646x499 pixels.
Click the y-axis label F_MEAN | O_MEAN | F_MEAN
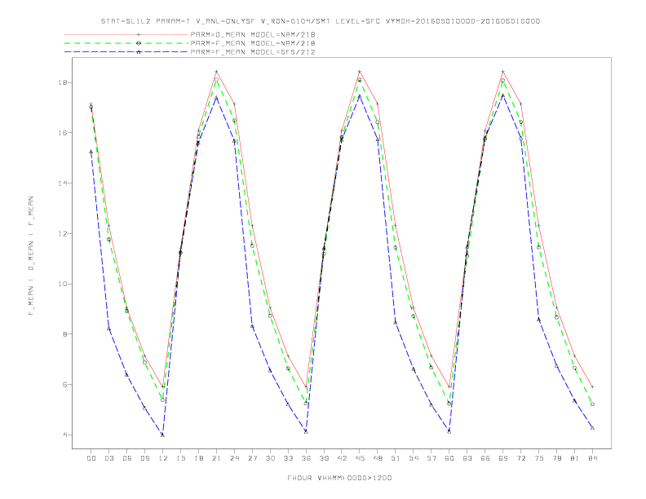point(31,256)
